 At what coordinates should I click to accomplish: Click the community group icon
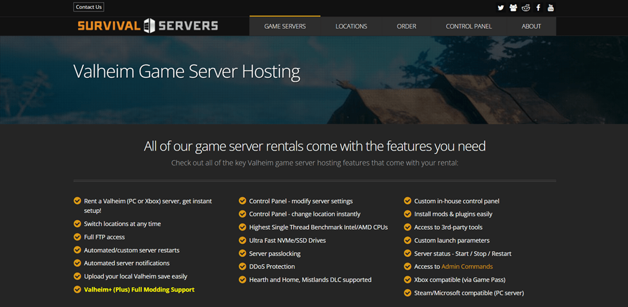[x=513, y=8]
